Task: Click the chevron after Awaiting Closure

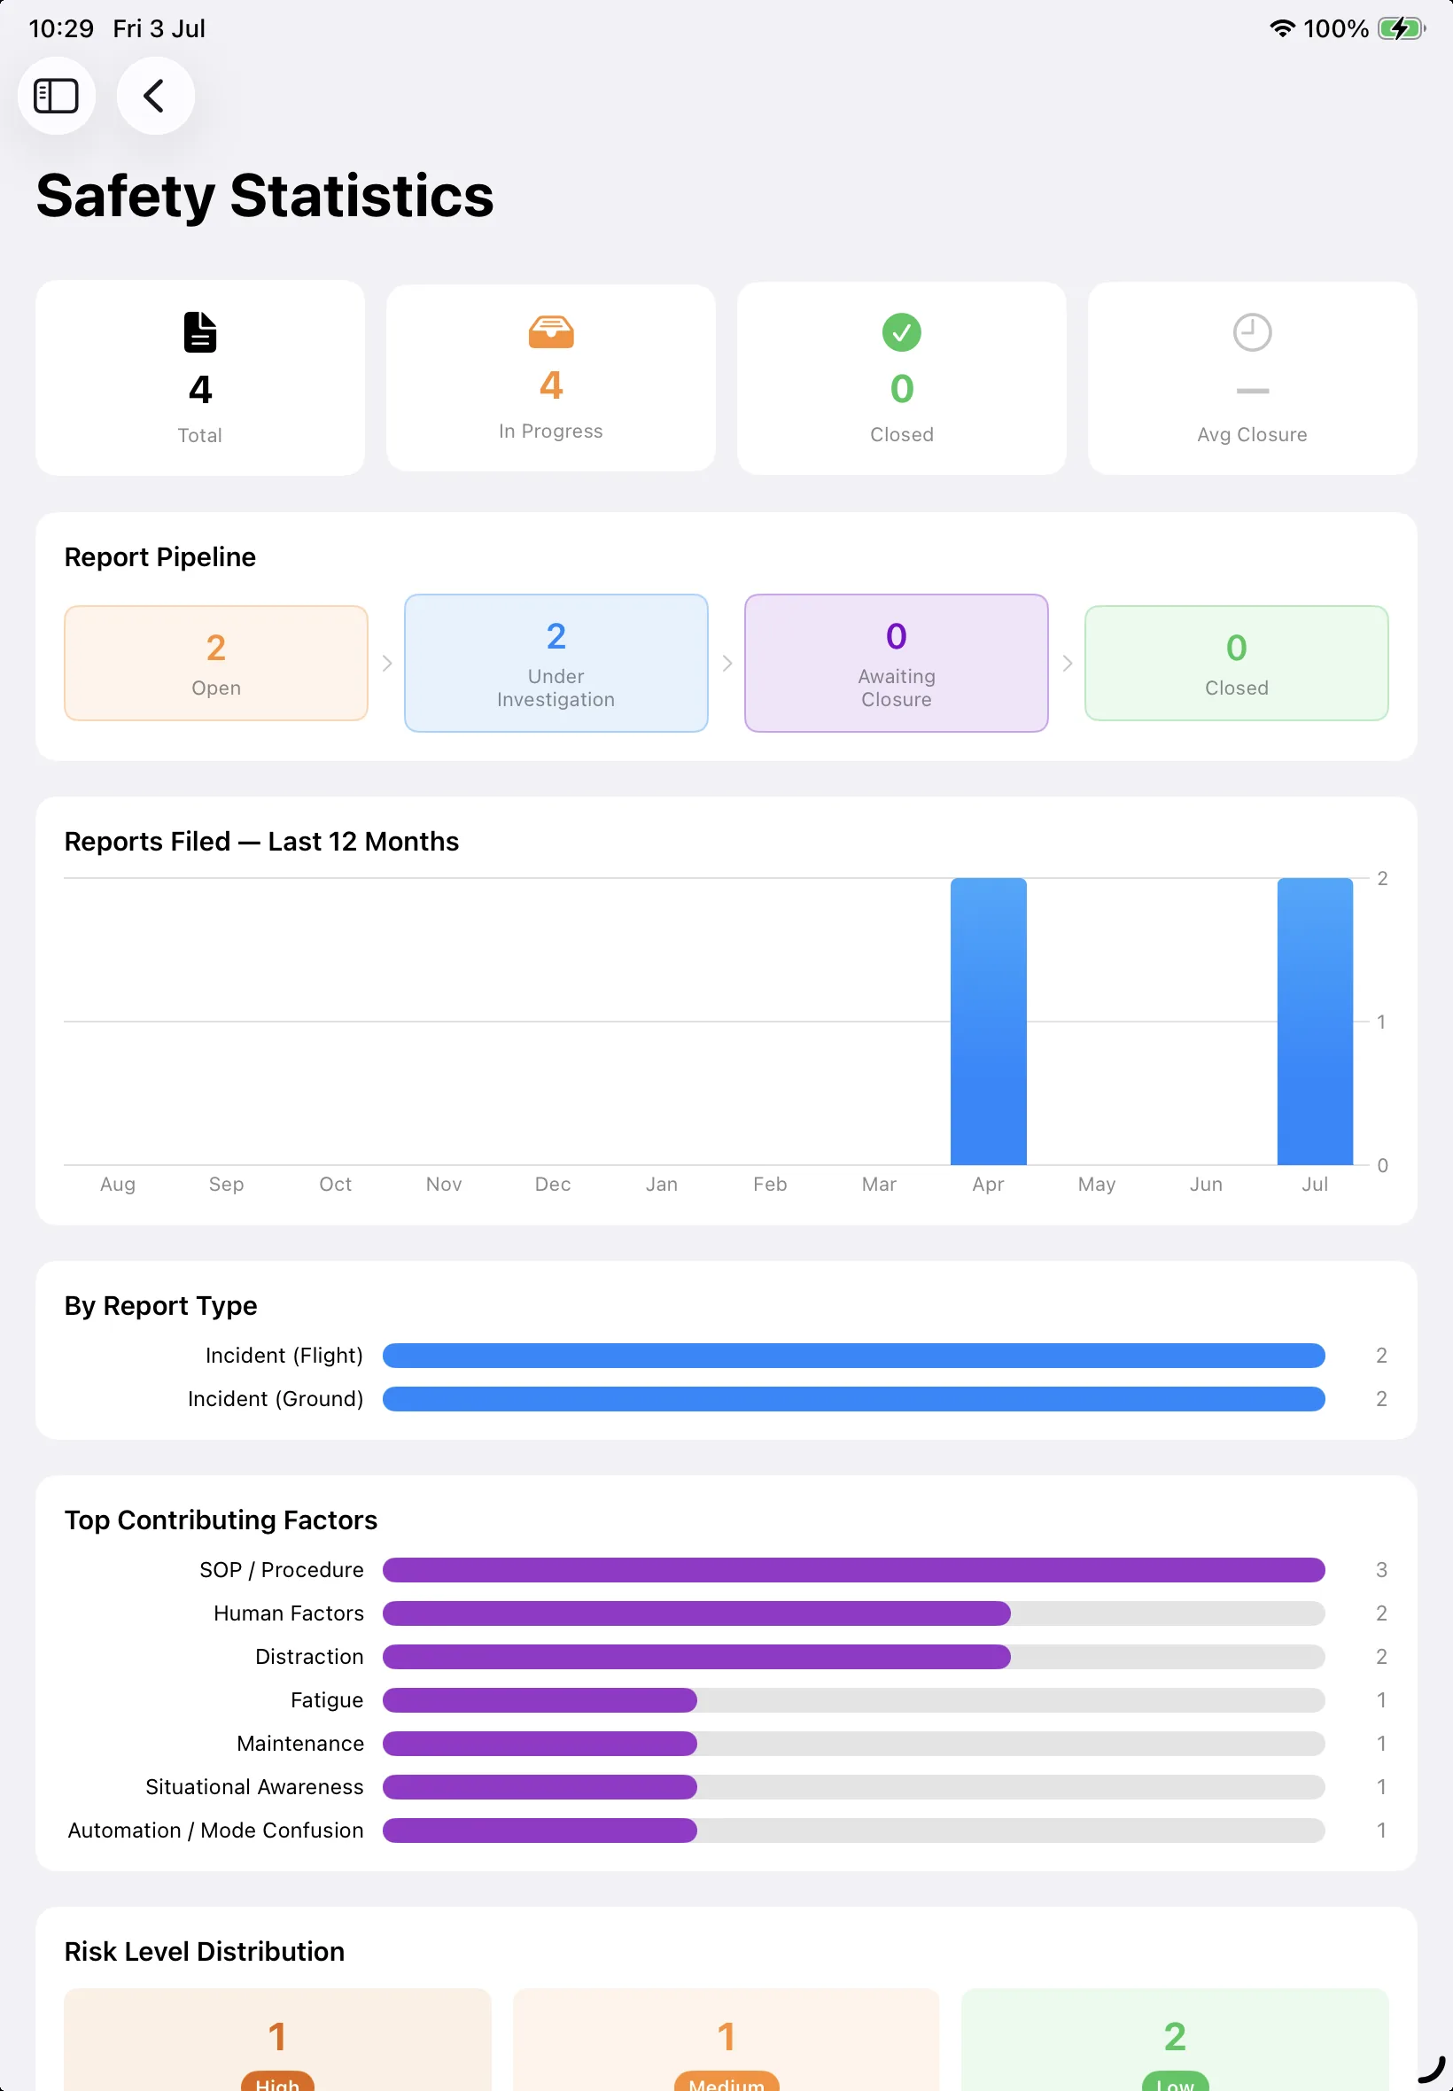Action: [1067, 664]
